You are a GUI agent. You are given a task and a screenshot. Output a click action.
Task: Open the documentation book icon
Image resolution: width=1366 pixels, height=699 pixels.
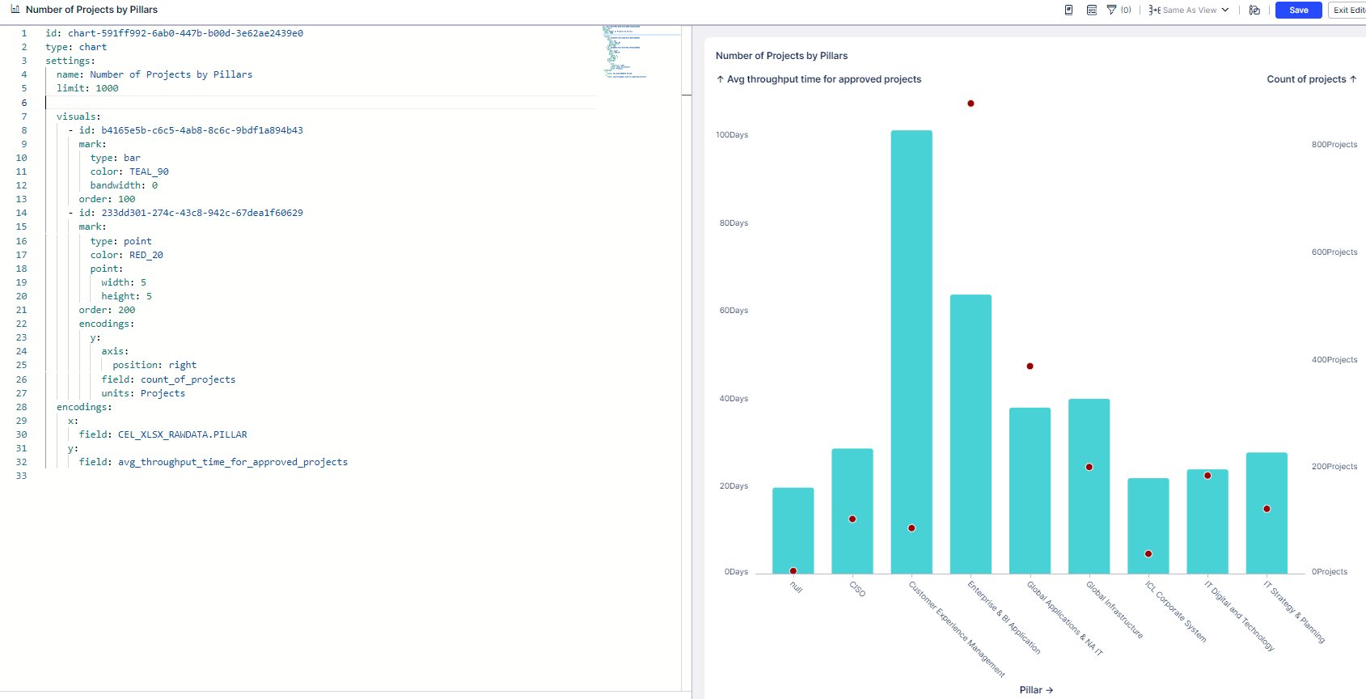[x=1068, y=10]
